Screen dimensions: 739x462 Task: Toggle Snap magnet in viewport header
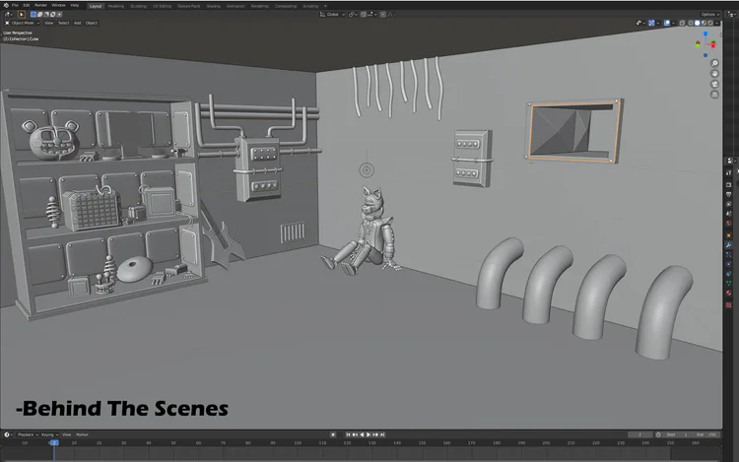[x=364, y=14]
